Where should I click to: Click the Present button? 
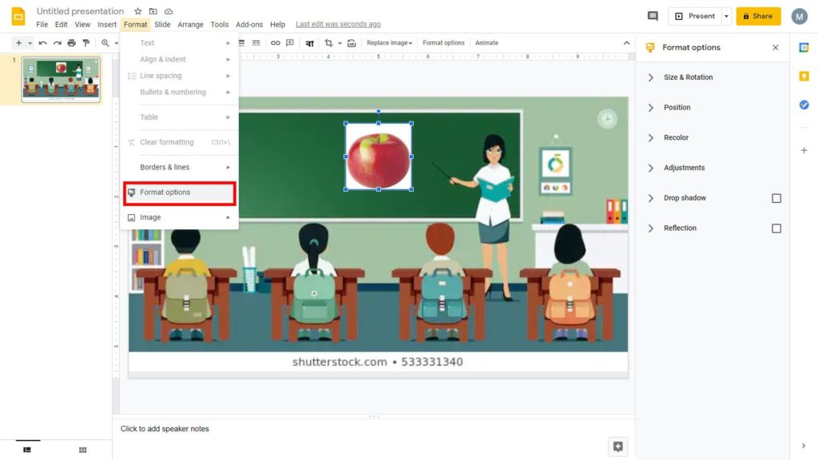[695, 16]
